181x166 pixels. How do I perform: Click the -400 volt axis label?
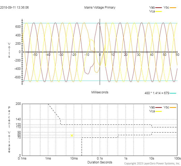[17, 69]
